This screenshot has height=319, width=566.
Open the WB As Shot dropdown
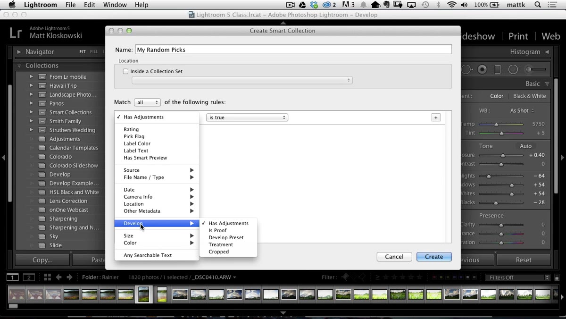tap(522, 111)
